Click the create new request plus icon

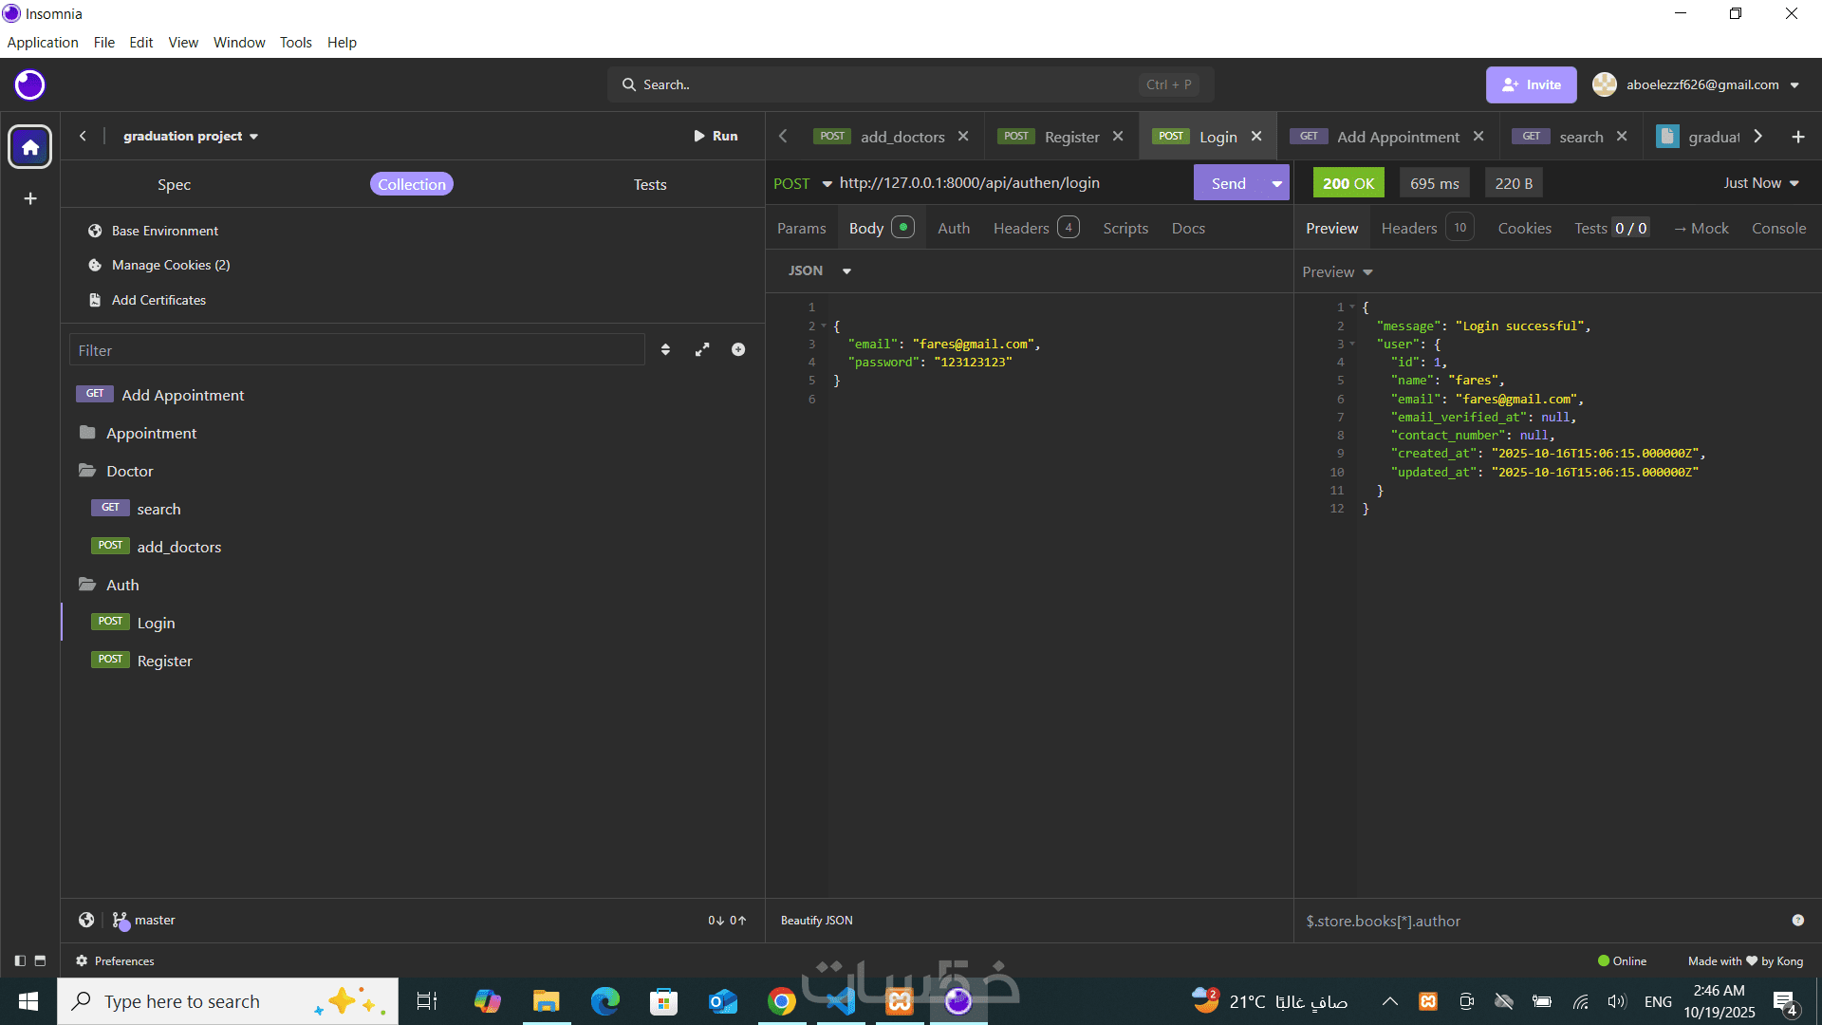pos(738,350)
